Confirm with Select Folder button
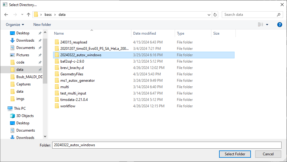Viewport: 287px width, 162px height. coord(235,154)
